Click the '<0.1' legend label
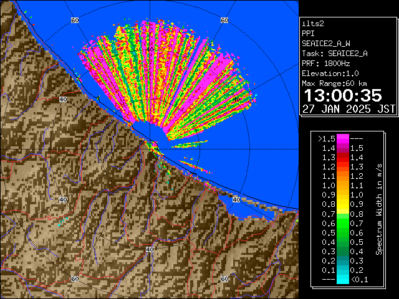 click(x=359, y=280)
